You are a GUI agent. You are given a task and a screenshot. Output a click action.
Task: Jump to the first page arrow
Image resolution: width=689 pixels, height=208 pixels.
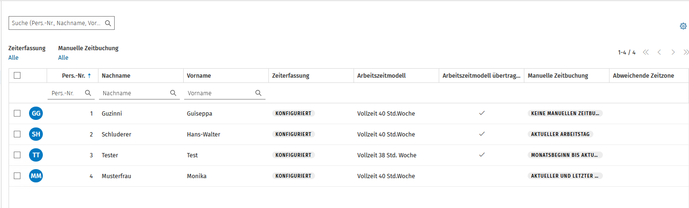(x=646, y=52)
